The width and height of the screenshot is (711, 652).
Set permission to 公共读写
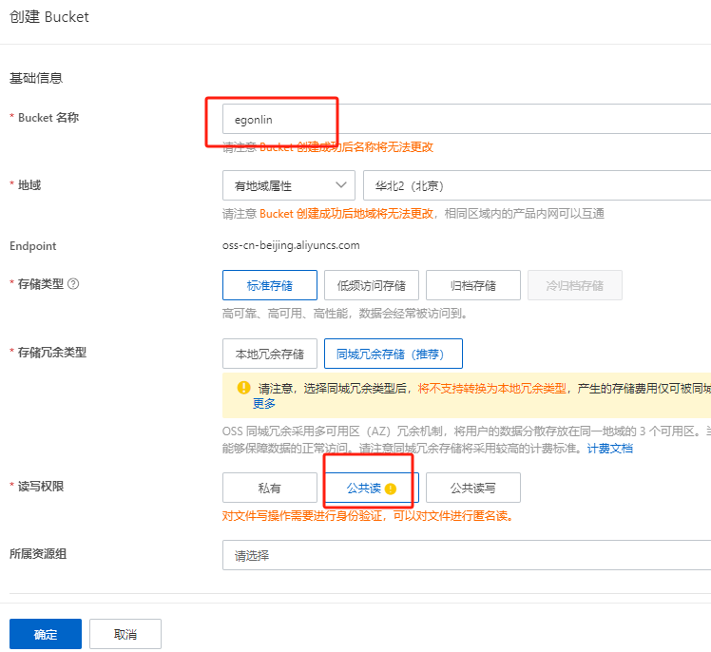point(472,488)
